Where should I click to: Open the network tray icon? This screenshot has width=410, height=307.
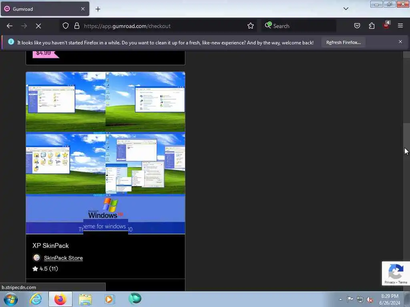(360, 300)
